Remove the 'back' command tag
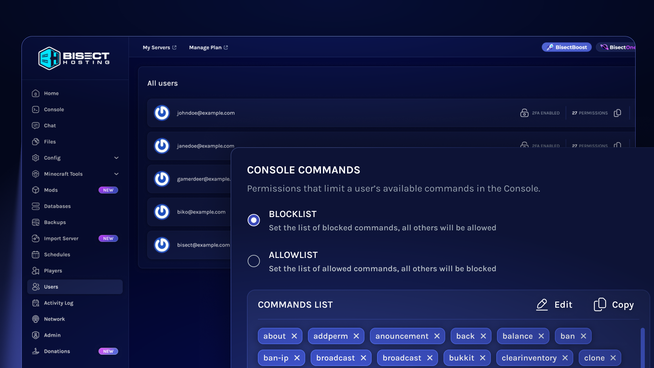654x368 pixels. click(x=483, y=336)
